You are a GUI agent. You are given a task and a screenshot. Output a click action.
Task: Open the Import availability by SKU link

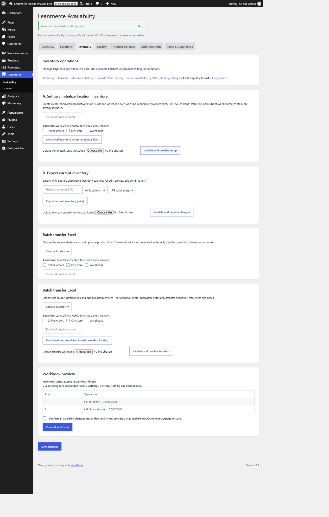(142, 78)
